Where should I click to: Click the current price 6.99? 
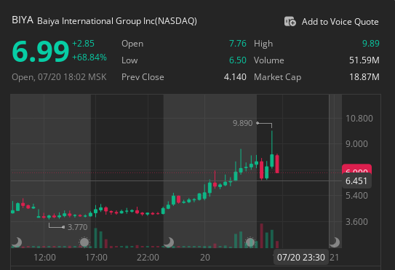pyautogui.click(x=40, y=52)
